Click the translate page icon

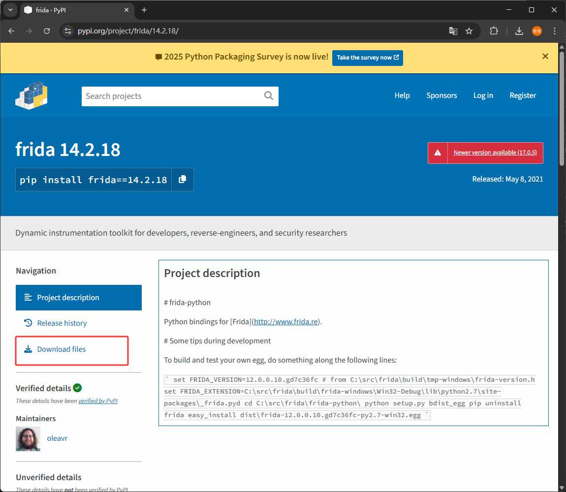(x=453, y=31)
